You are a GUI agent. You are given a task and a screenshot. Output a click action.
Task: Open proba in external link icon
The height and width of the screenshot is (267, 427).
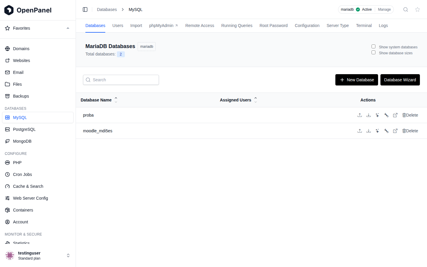click(395, 115)
